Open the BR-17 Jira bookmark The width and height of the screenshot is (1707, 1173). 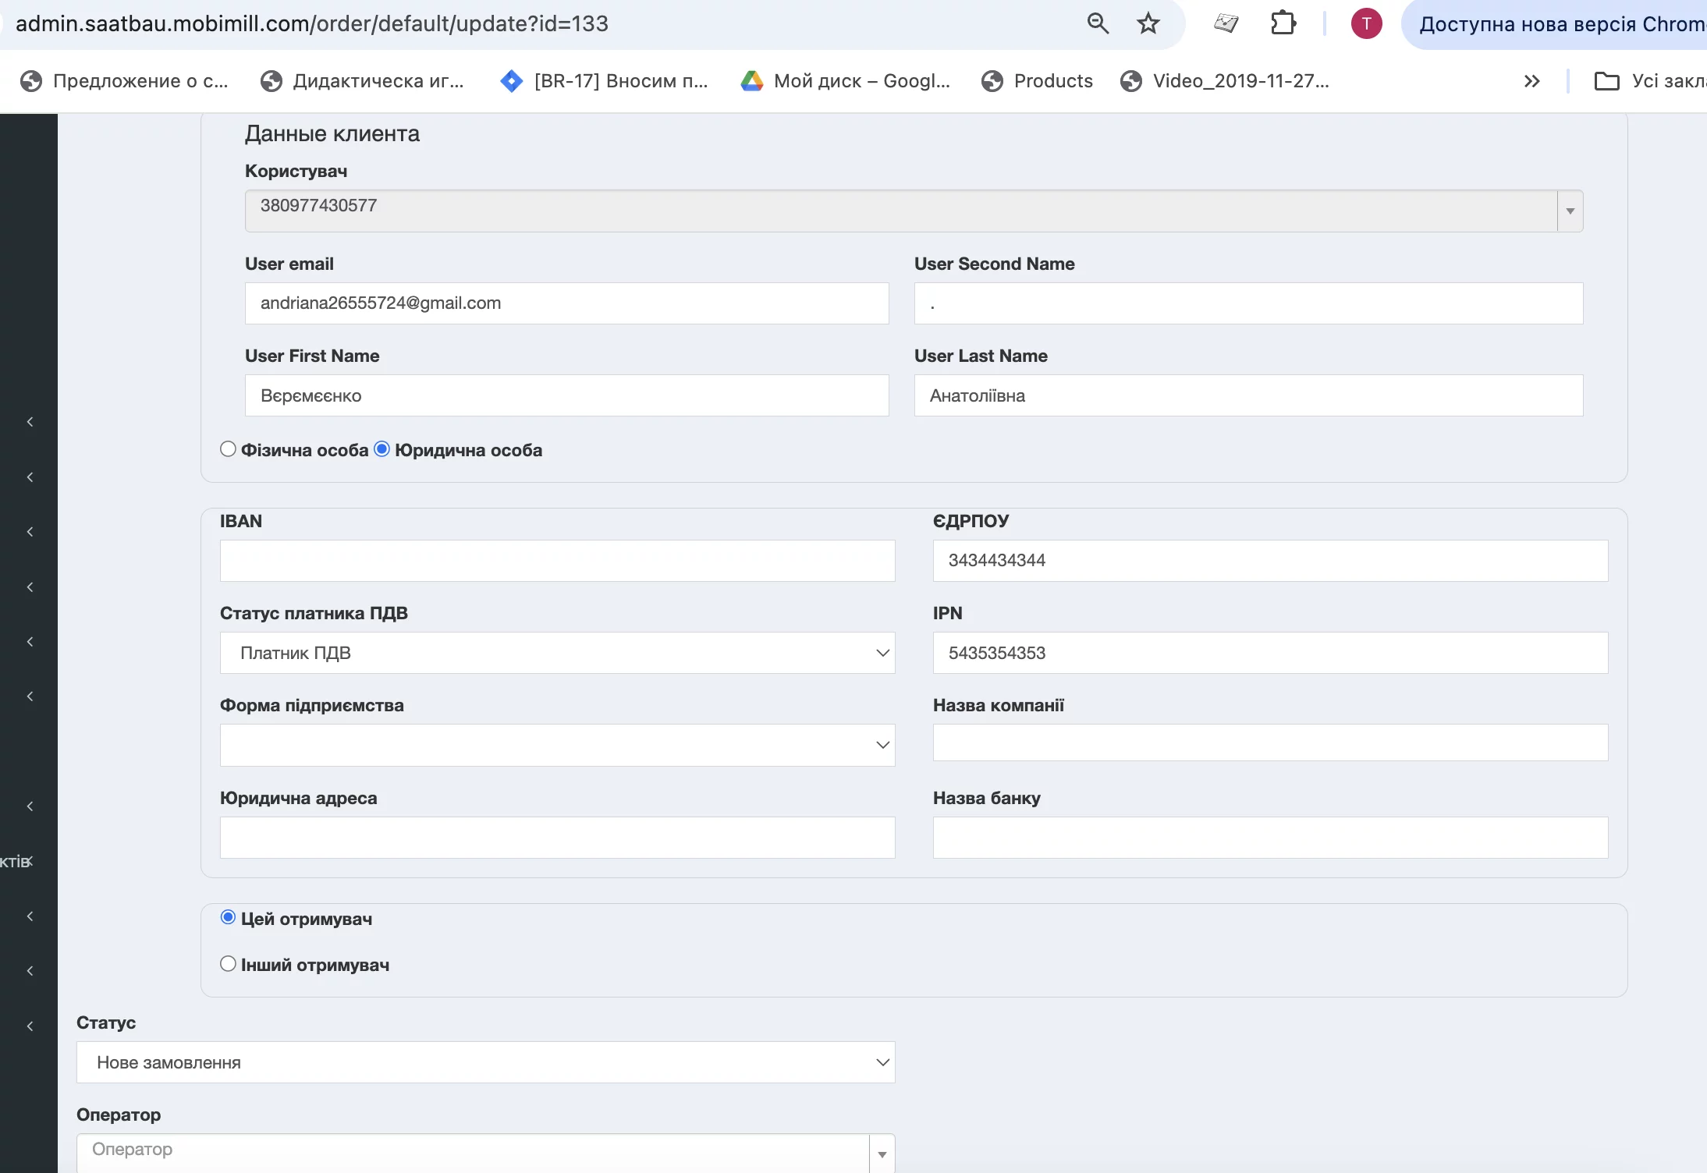pyautogui.click(x=605, y=81)
